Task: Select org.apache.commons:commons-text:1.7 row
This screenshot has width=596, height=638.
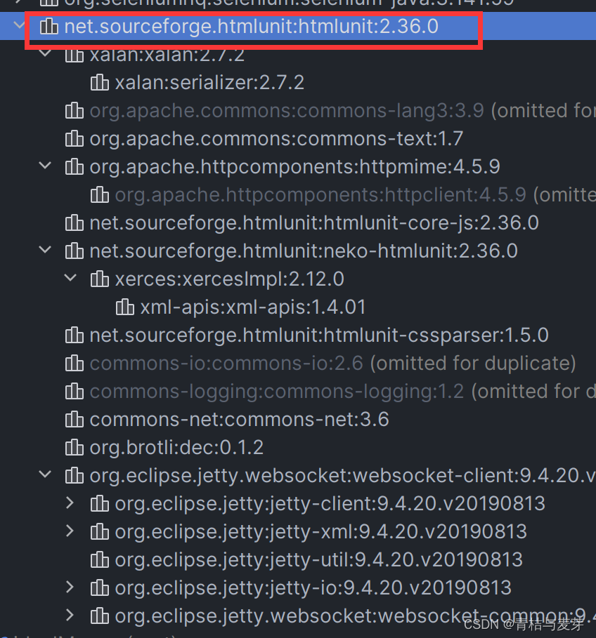Action: [298, 139]
